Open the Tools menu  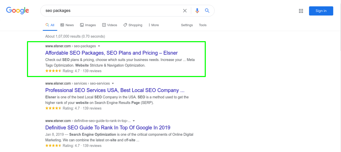pyautogui.click(x=202, y=25)
